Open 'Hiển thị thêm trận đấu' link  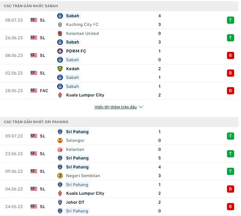pos(115,107)
